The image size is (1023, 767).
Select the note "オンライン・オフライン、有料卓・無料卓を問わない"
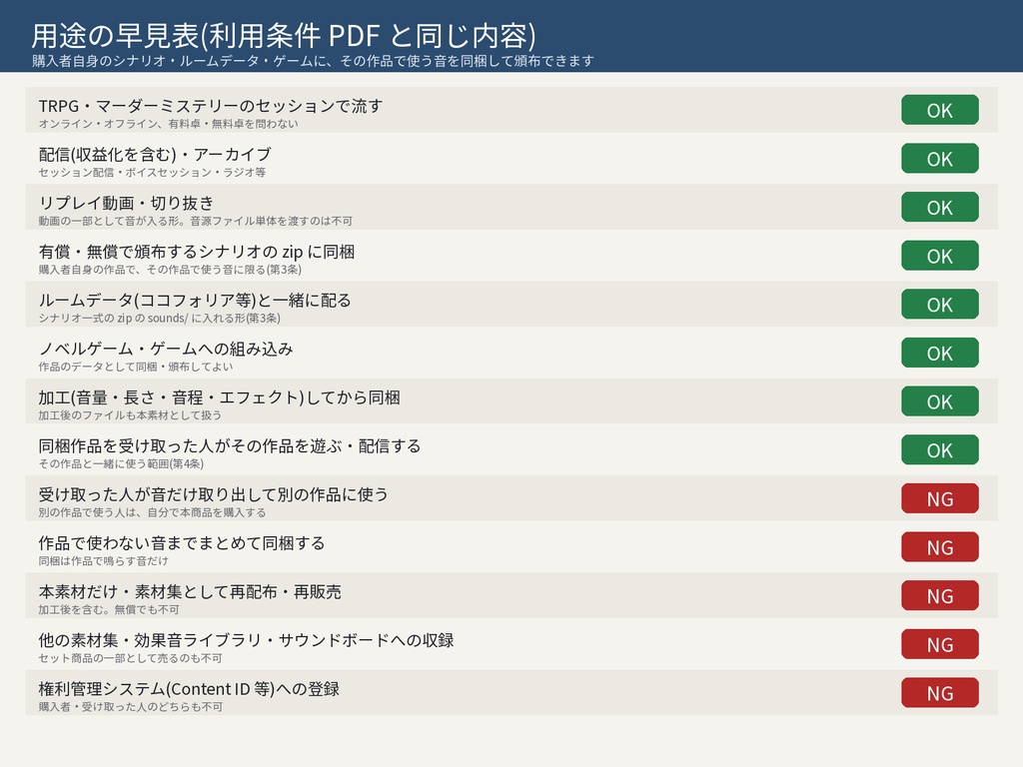pyautogui.click(x=168, y=123)
